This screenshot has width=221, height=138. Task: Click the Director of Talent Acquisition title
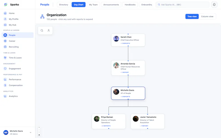(147, 121)
